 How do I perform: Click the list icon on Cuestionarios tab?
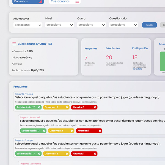tap(77, 1)
